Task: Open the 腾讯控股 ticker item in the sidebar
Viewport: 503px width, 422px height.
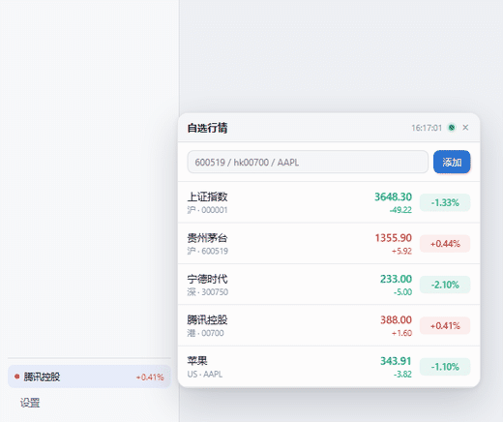Action: 89,377
